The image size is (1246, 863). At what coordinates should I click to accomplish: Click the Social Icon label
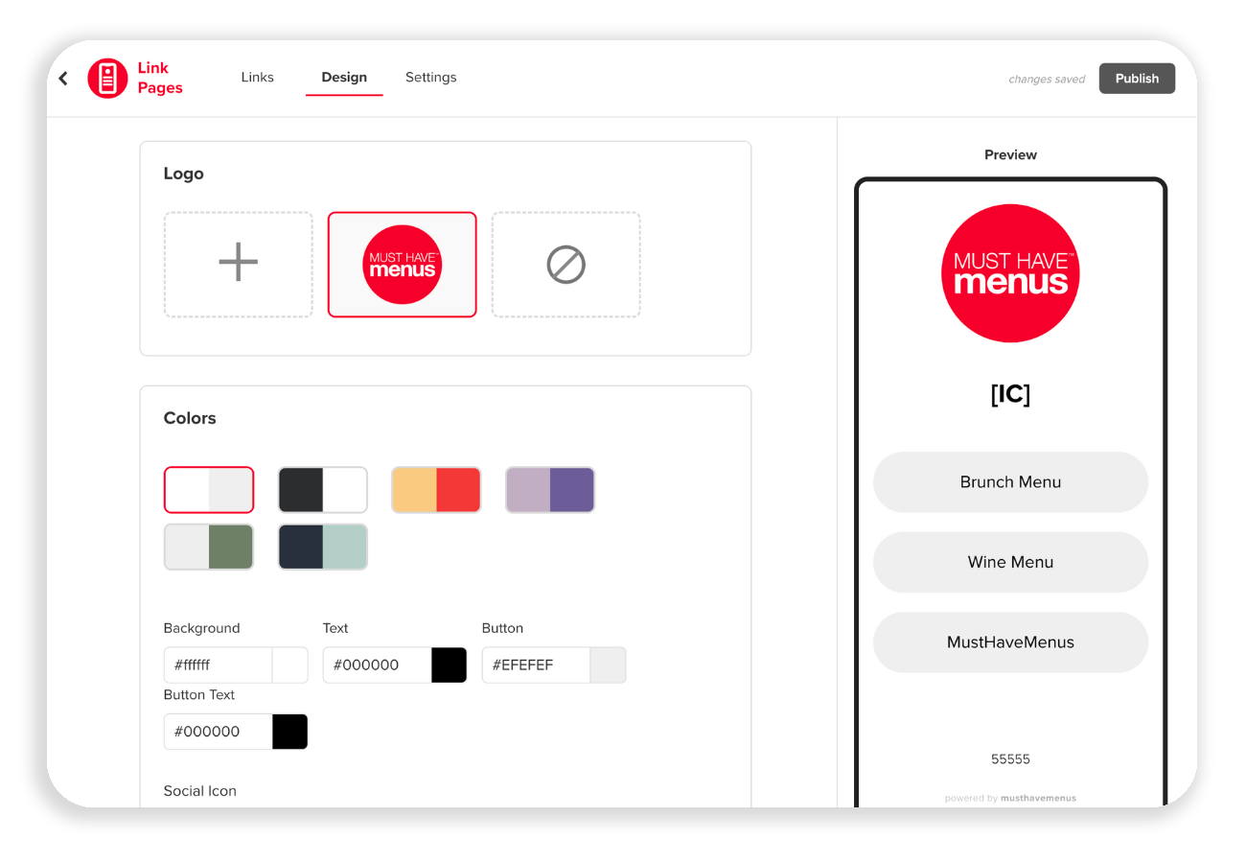click(x=200, y=791)
